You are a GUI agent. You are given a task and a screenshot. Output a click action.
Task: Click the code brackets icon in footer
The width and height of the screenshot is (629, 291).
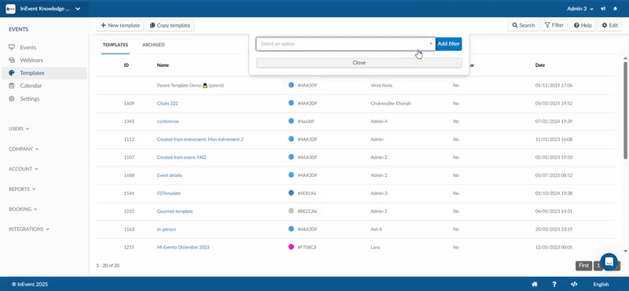(574, 284)
